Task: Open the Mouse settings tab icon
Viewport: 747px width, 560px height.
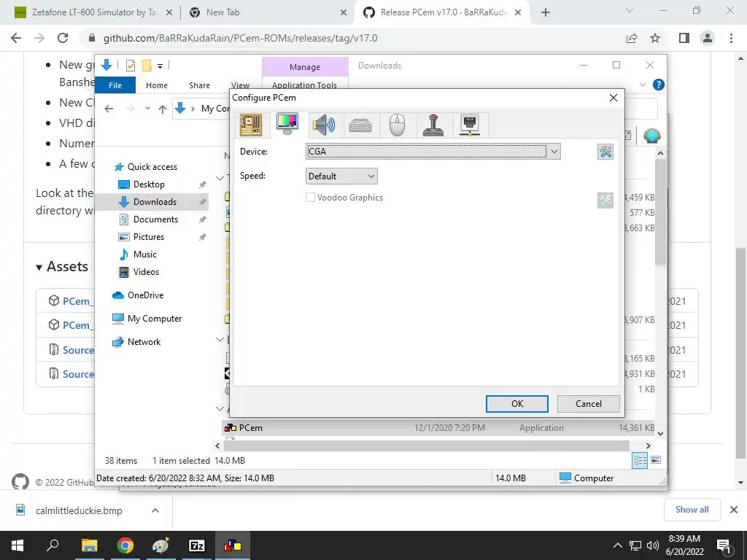Action: click(x=397, y=125)
